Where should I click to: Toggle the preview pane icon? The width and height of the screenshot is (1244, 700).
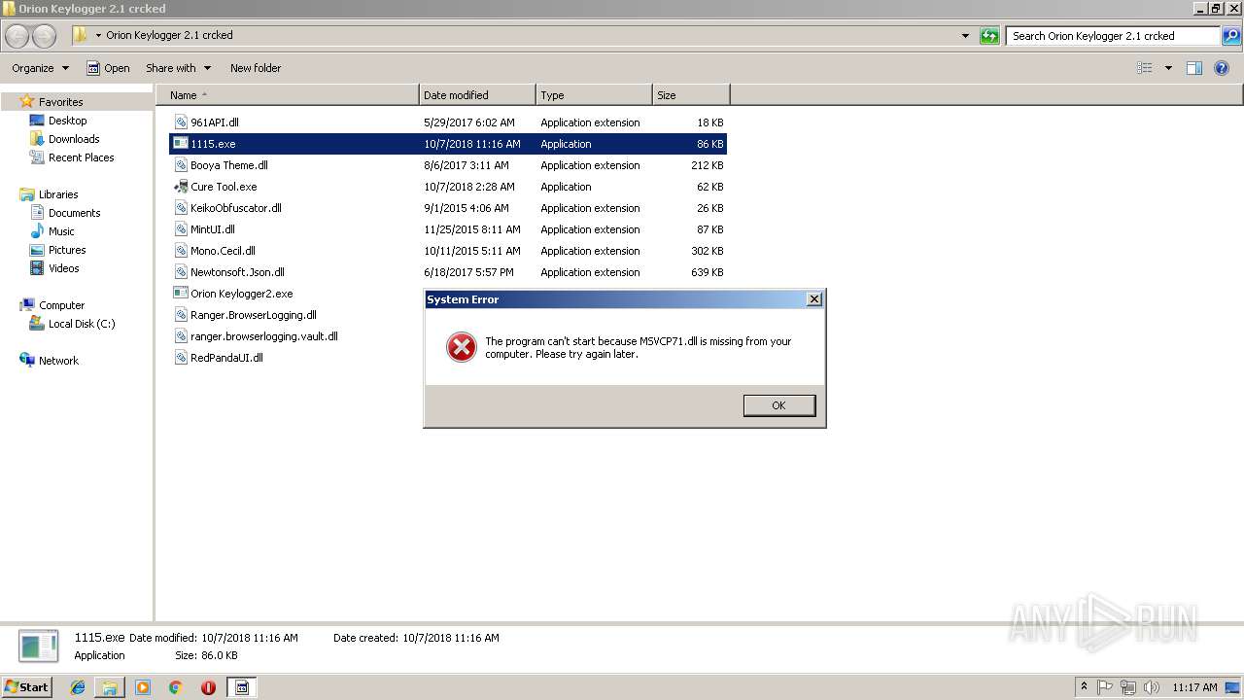(x=1194, y=68)
